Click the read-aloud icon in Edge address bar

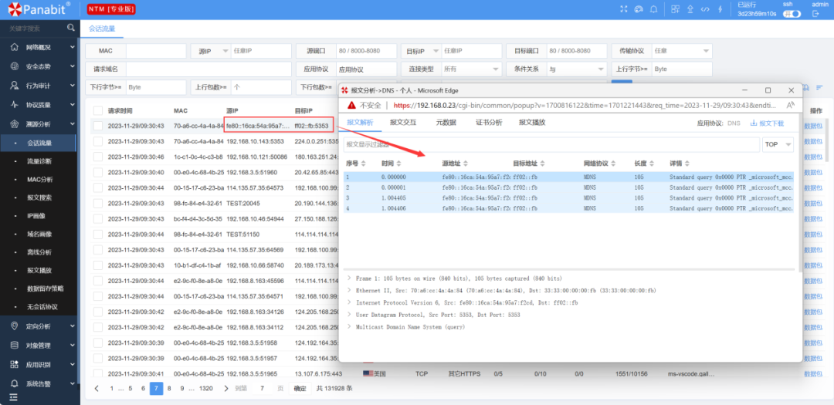[x=790, y=105]
